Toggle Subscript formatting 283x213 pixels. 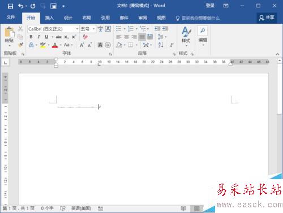click(x=66, y=37)
